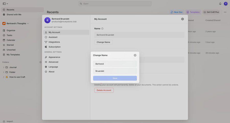Create a New Doc

[x=177, y=12]
